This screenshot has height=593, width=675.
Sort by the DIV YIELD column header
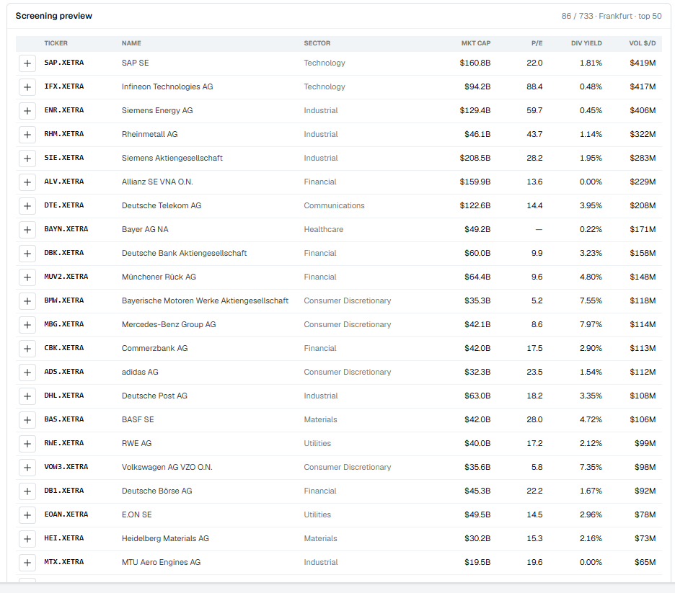click(586, 43)
